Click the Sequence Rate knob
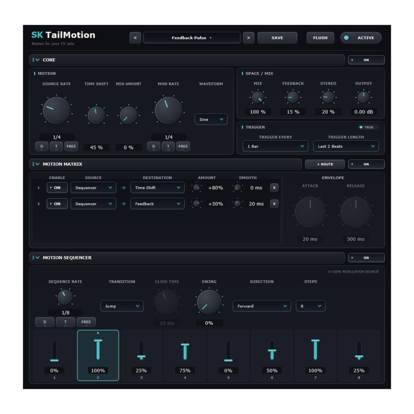 (65, 297)
